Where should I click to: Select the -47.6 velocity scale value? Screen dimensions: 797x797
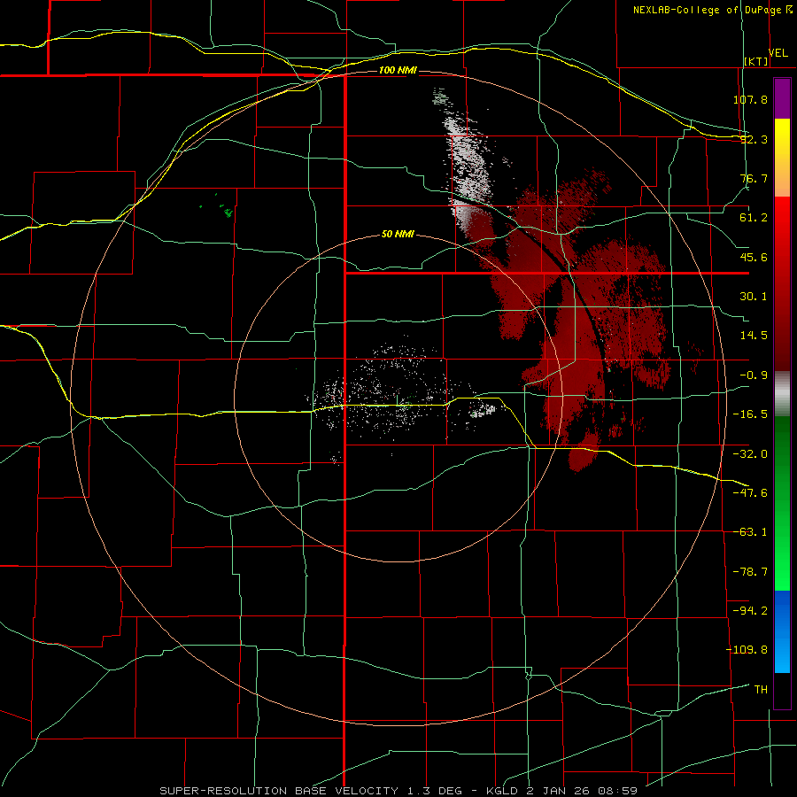[x=750, y=493]
